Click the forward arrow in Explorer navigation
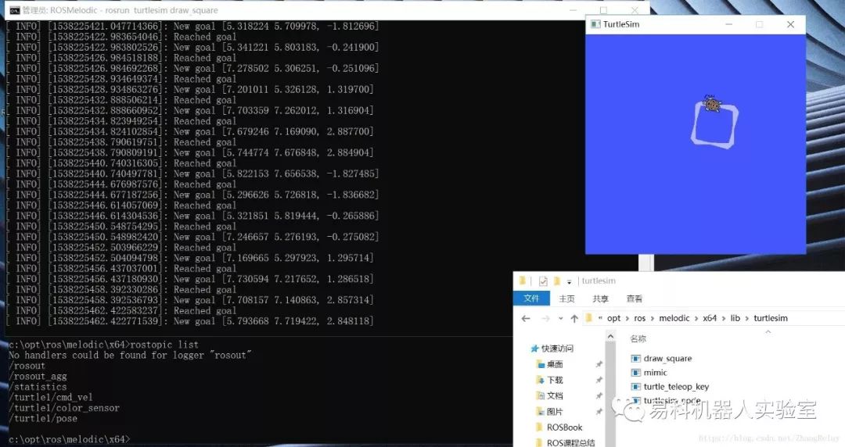This screenshot has width=845, height=447. [x=545, y=318]
